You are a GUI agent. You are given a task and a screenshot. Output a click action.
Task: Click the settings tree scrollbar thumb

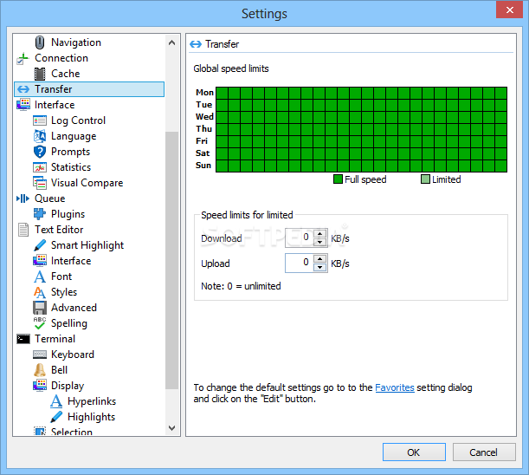(171, 260)
